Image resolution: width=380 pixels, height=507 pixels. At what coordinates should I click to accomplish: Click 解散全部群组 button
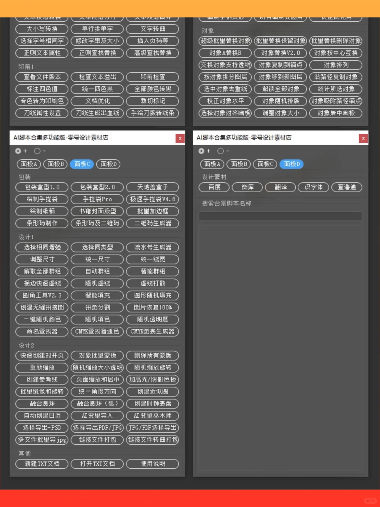coord(42,271)
